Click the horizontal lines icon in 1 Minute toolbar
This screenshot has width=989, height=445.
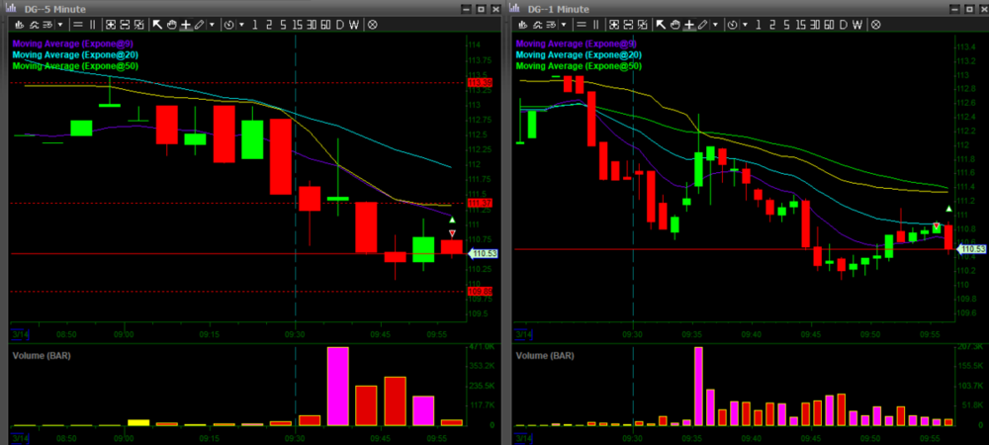tap(582, 24)
